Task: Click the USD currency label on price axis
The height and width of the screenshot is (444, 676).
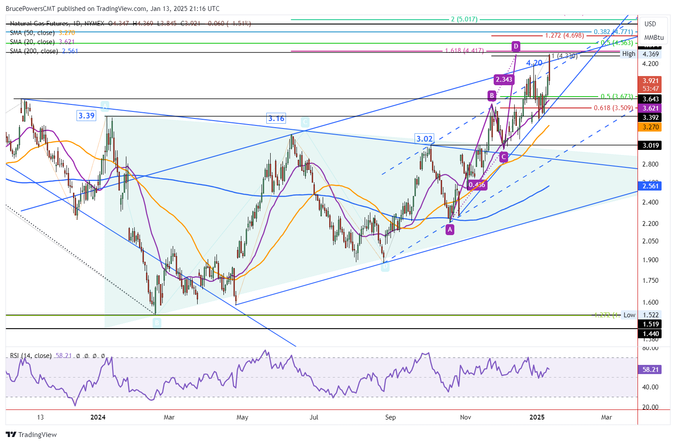Action: pyautogui.click(x=650, y=24)
